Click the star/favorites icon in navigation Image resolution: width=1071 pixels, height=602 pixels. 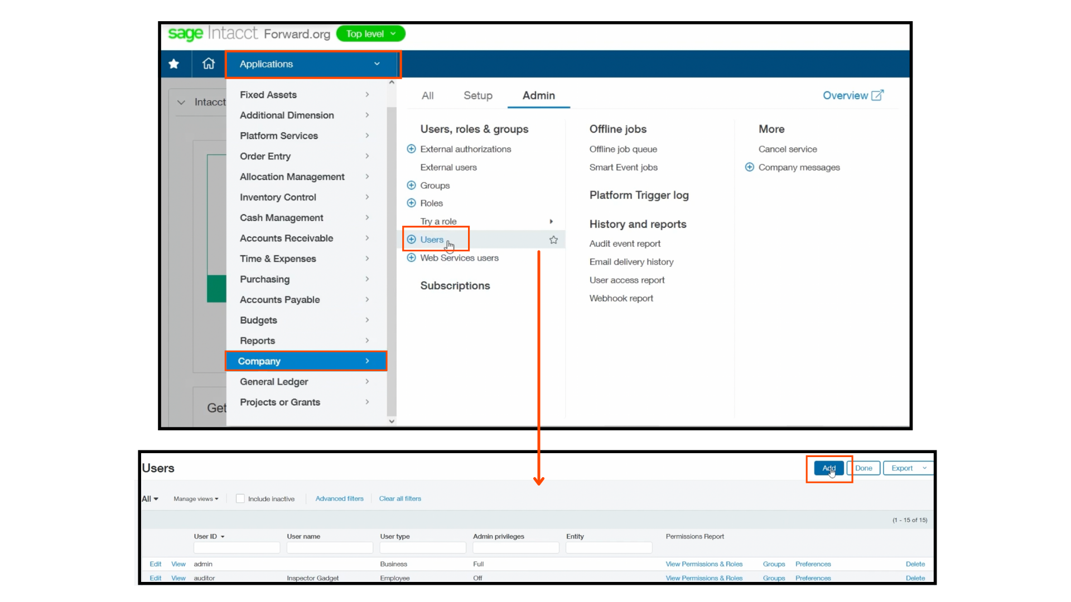[x=175, y=64]
